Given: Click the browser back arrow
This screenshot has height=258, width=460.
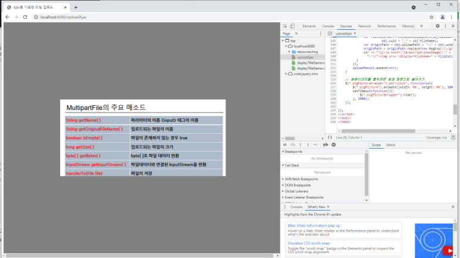Looking at the screenshot, I should [x=8, y=17].
